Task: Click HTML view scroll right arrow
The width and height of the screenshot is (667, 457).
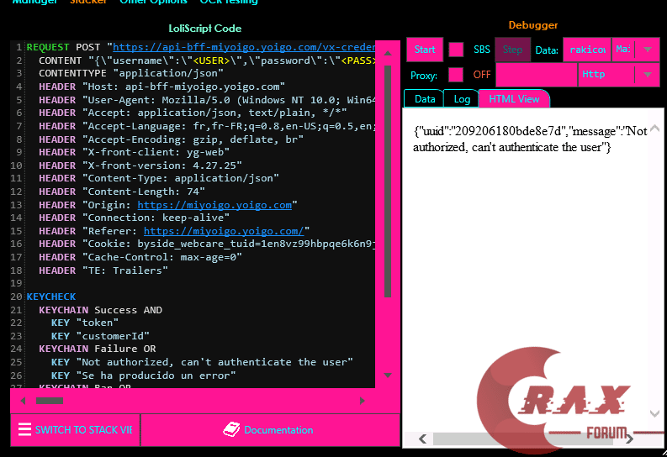Action: [629, 439]
